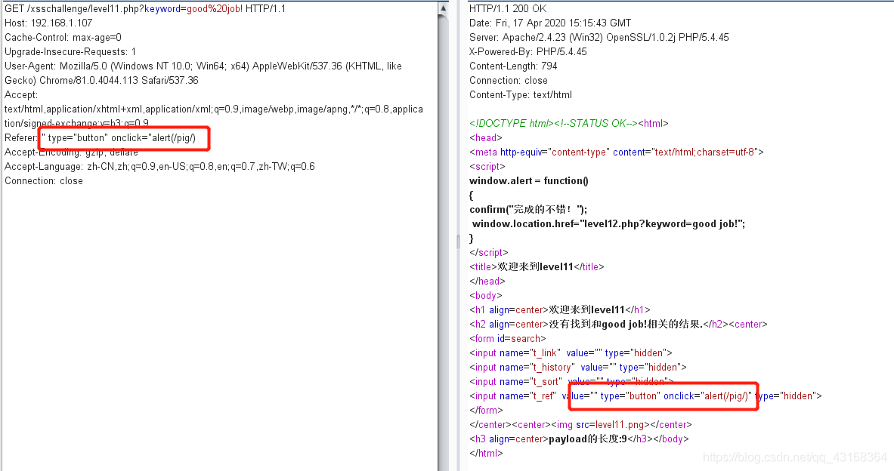Click the request pane scrollbar up arrow
Viewport: 894px width, 471px height.
point(443,8)
